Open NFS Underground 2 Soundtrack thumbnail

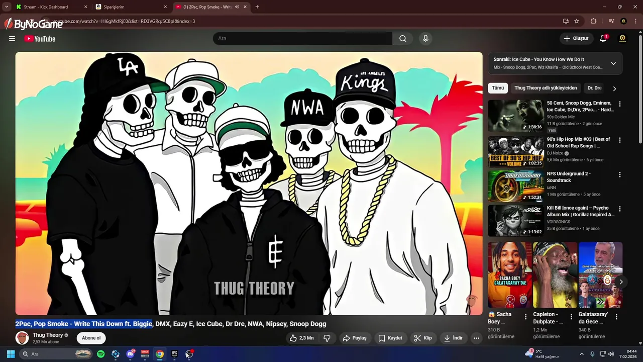click(515, 186)
